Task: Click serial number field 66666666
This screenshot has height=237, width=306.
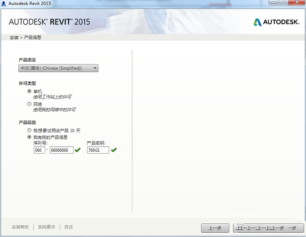Action: coord(62,150)
